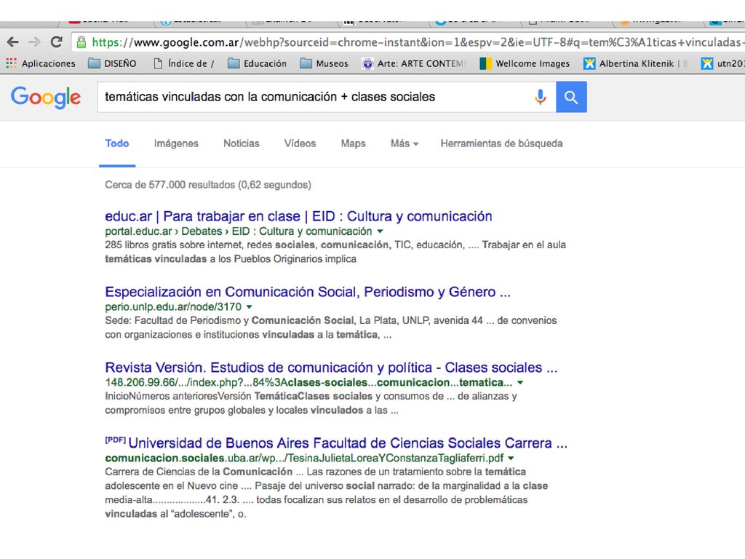Reload the page with the refresh icon
This screenshot has width=745, height=559.
[x=57, y=41]
